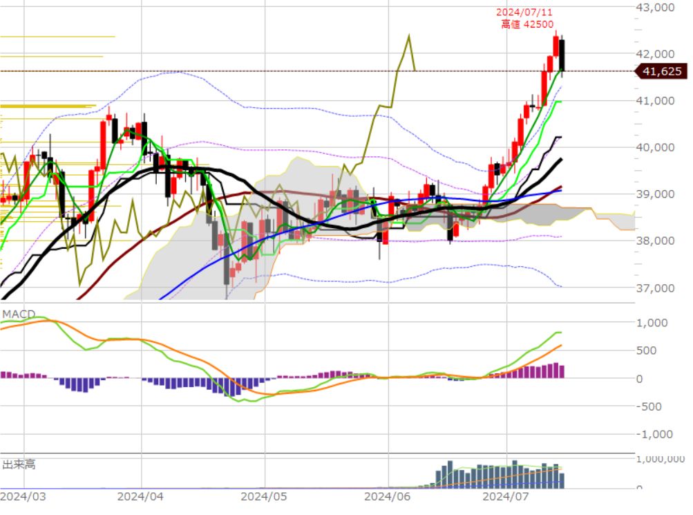Click the MACD 1,000 axis value

(x=652, y=323)
